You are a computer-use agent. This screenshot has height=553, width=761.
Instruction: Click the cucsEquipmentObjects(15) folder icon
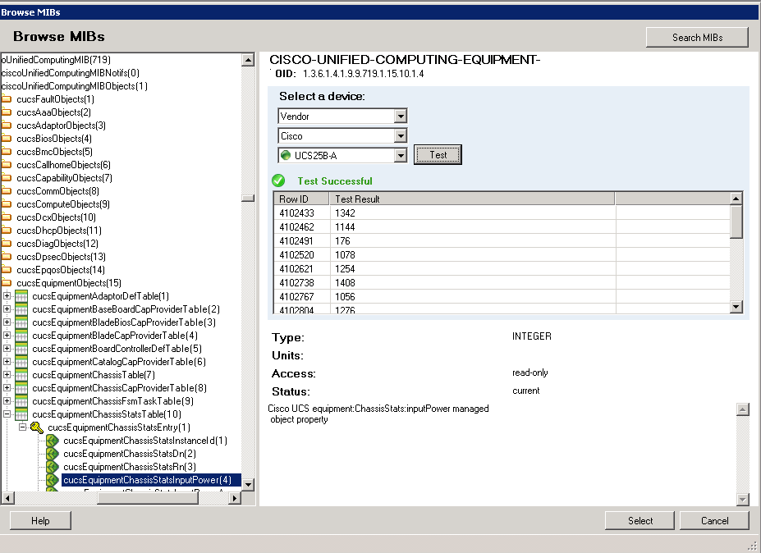pyautogui.click(x=7, y=282)
